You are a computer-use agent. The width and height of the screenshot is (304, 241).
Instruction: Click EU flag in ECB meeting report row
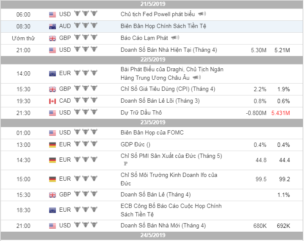[53, 210]
